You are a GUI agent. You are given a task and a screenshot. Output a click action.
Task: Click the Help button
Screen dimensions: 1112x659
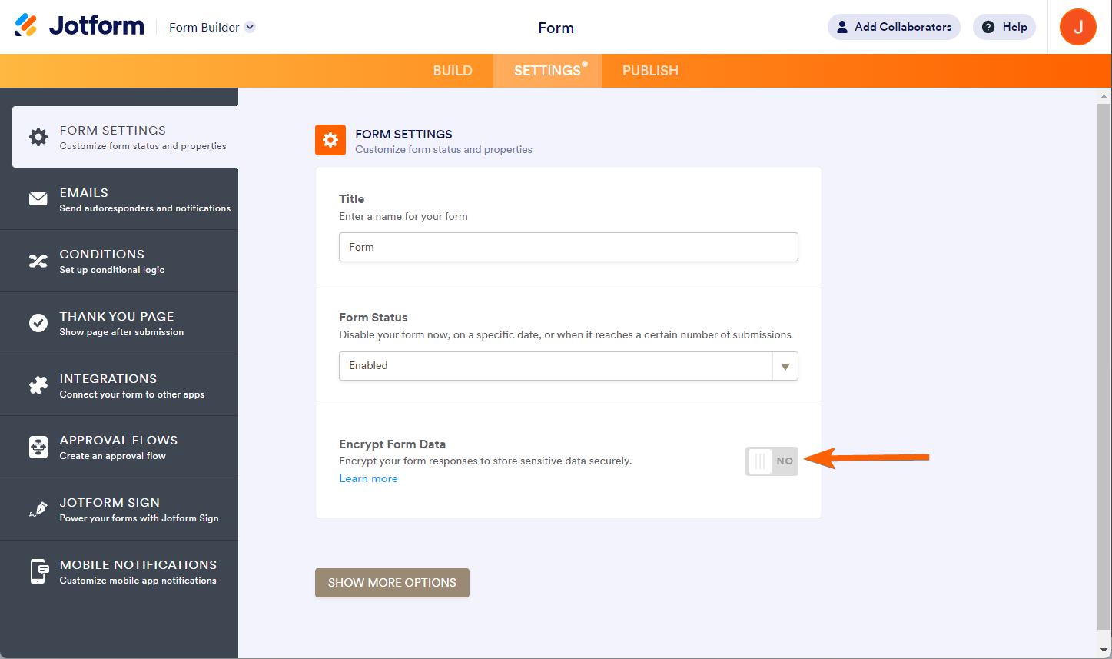[x=1004, y=27]
